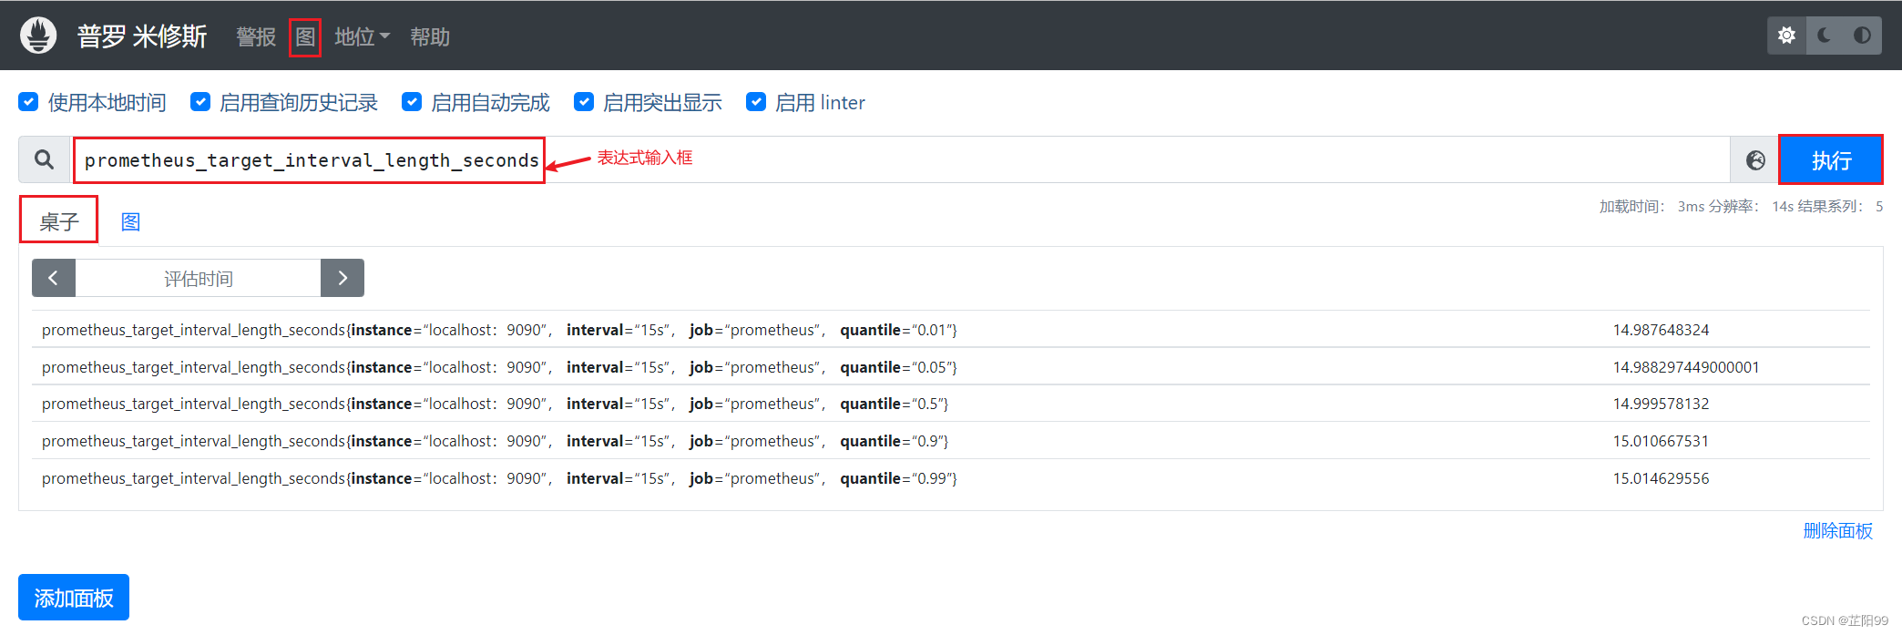The image size is (1902, 635).
Task: Focus the expression input field
Action: click(900, 160)
